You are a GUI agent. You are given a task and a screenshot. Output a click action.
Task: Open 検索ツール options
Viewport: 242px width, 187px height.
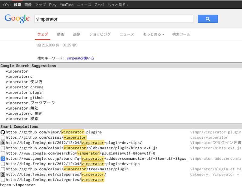point(181,34)
